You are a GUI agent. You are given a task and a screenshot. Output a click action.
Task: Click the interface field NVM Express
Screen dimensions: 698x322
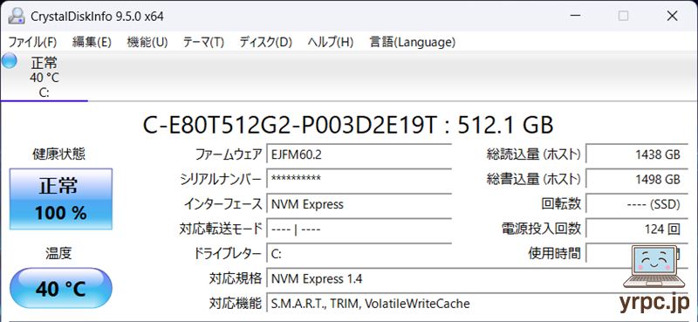tap(359, 204)
